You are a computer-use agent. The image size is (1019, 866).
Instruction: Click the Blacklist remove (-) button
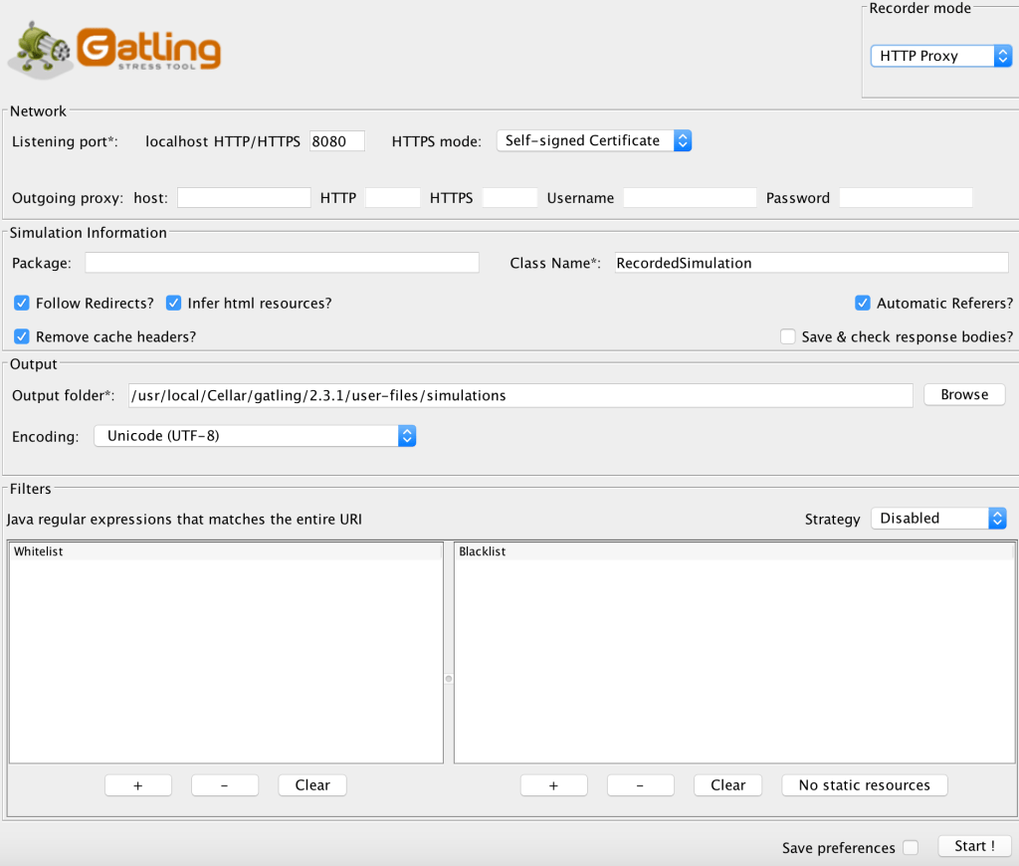pyautogui.click(x=640, y=785)
